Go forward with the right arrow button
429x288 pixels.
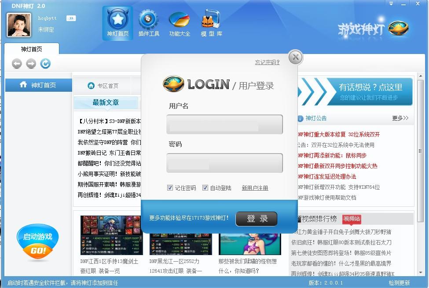point(31,64)
